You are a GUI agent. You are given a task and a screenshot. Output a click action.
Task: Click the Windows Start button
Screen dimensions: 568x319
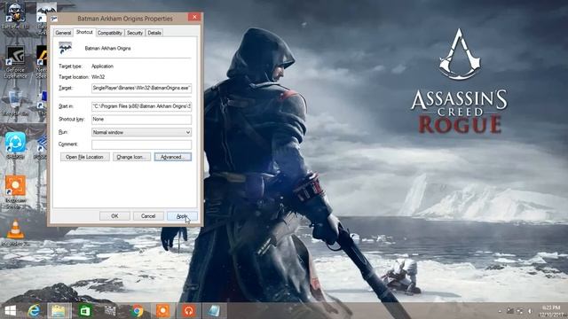pos(10,311)
